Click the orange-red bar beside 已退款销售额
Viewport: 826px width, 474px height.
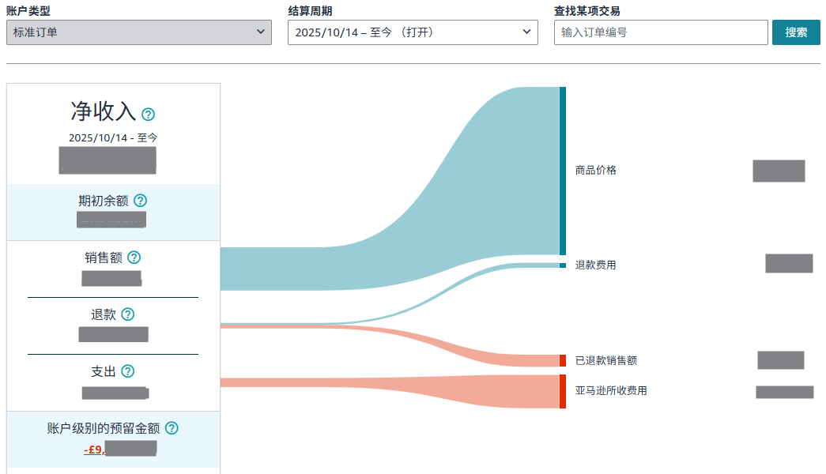(563, 361)
